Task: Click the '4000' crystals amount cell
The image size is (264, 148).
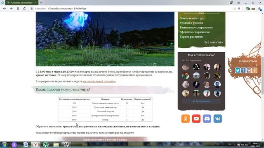Action: (x=74, y=116)
